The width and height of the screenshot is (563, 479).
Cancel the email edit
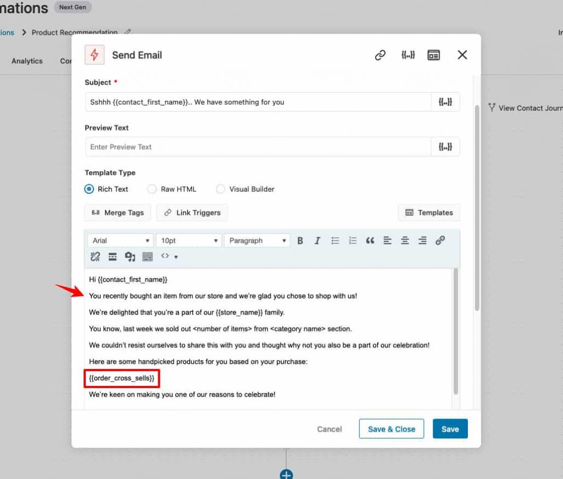point(329,429)
